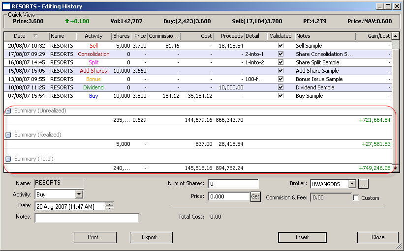The width and height of the screenshot is (404, 251).
Task: Click the Num of Shares field
Action: (233, 184)
